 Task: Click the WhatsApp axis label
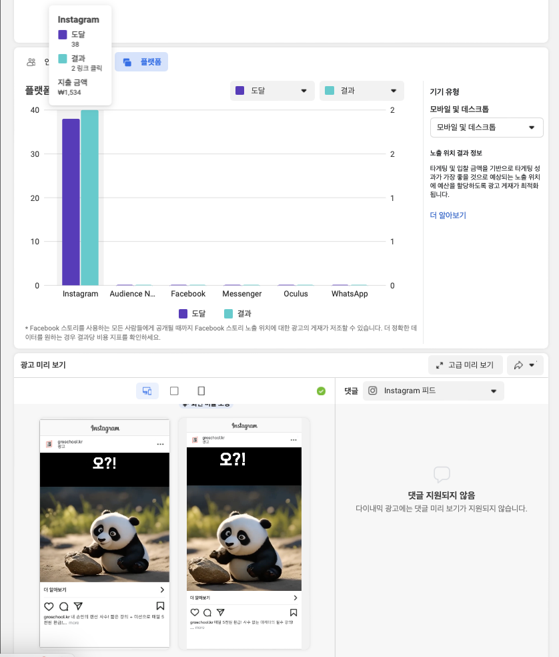pos(350,294)
